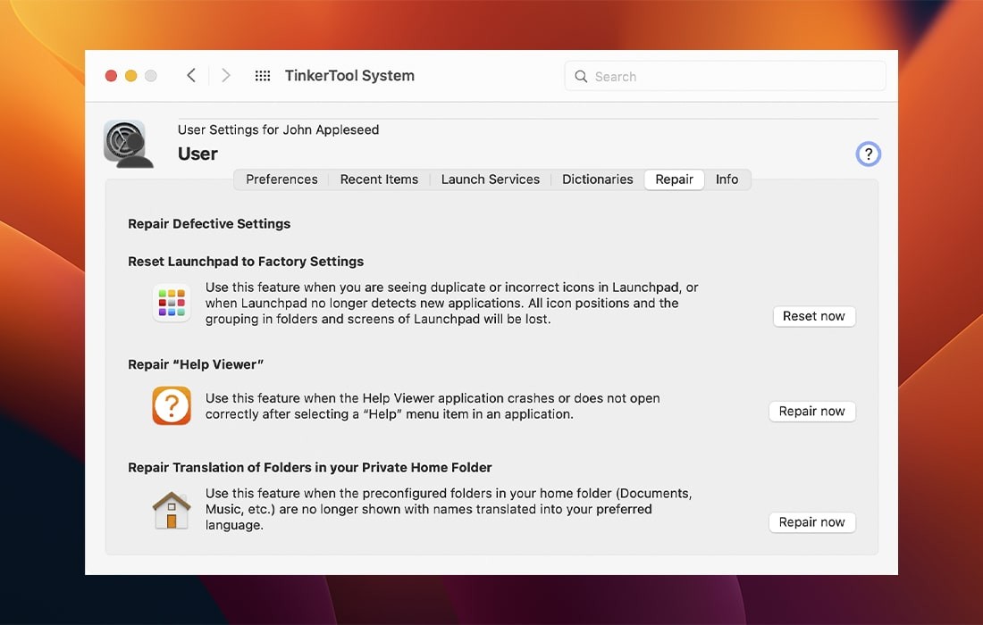The width and height of the screenshot is (983, 625).
Task: Switch to the Recent Items tab
Action: tap(379, 179)
